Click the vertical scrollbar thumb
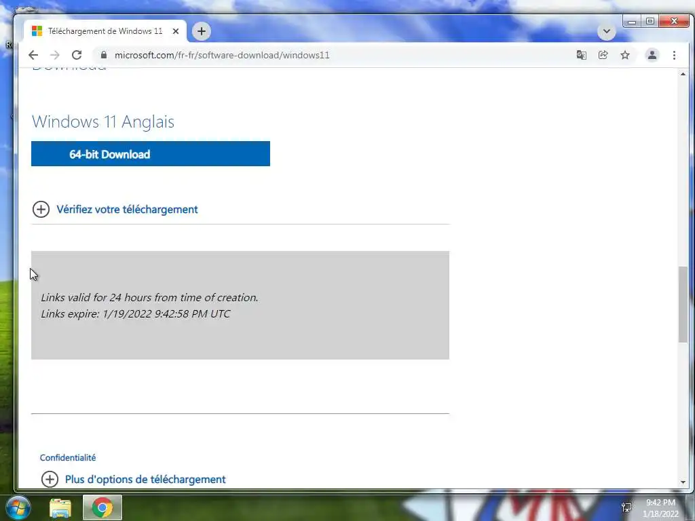 point(683,305)
